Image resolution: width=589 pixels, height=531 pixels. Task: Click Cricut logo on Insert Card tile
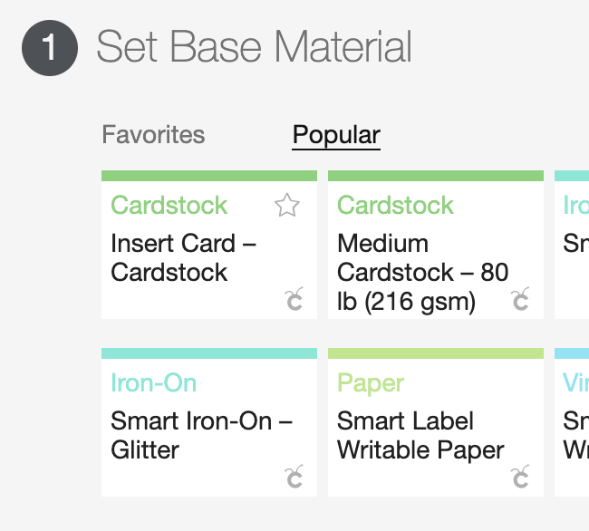(294, 299)
